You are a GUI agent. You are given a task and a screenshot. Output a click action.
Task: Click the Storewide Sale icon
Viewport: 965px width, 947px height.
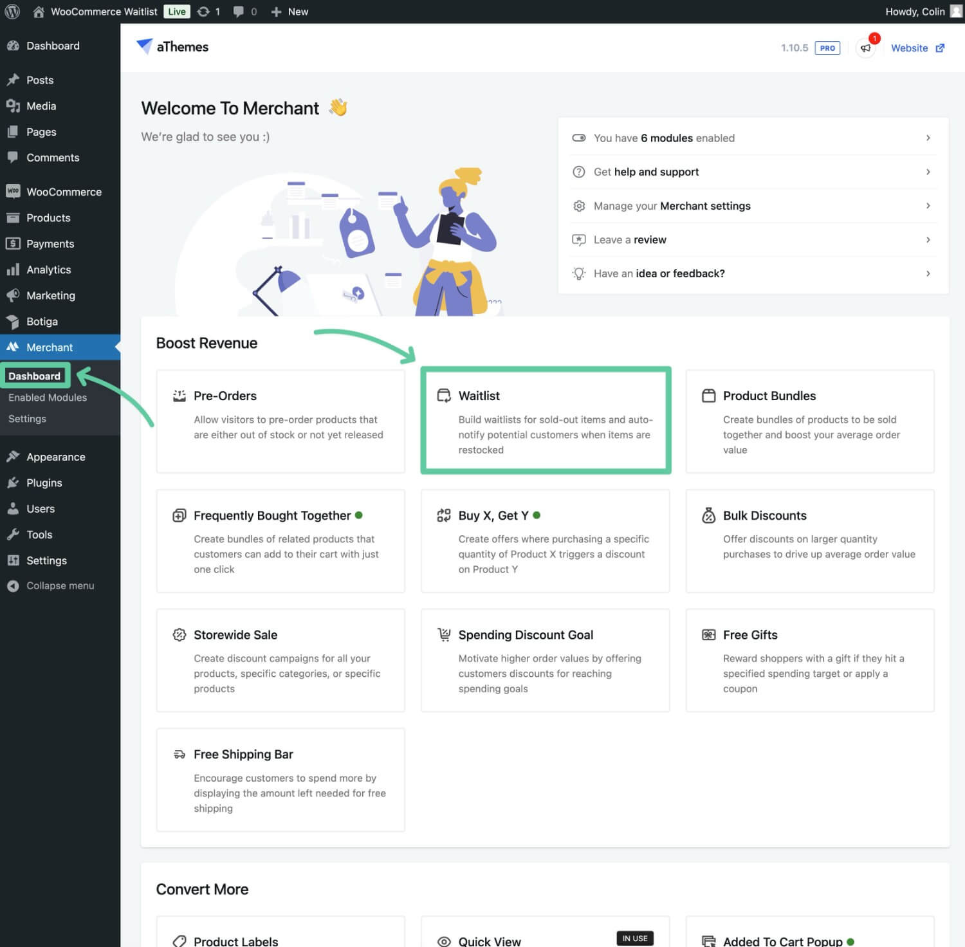179,635
